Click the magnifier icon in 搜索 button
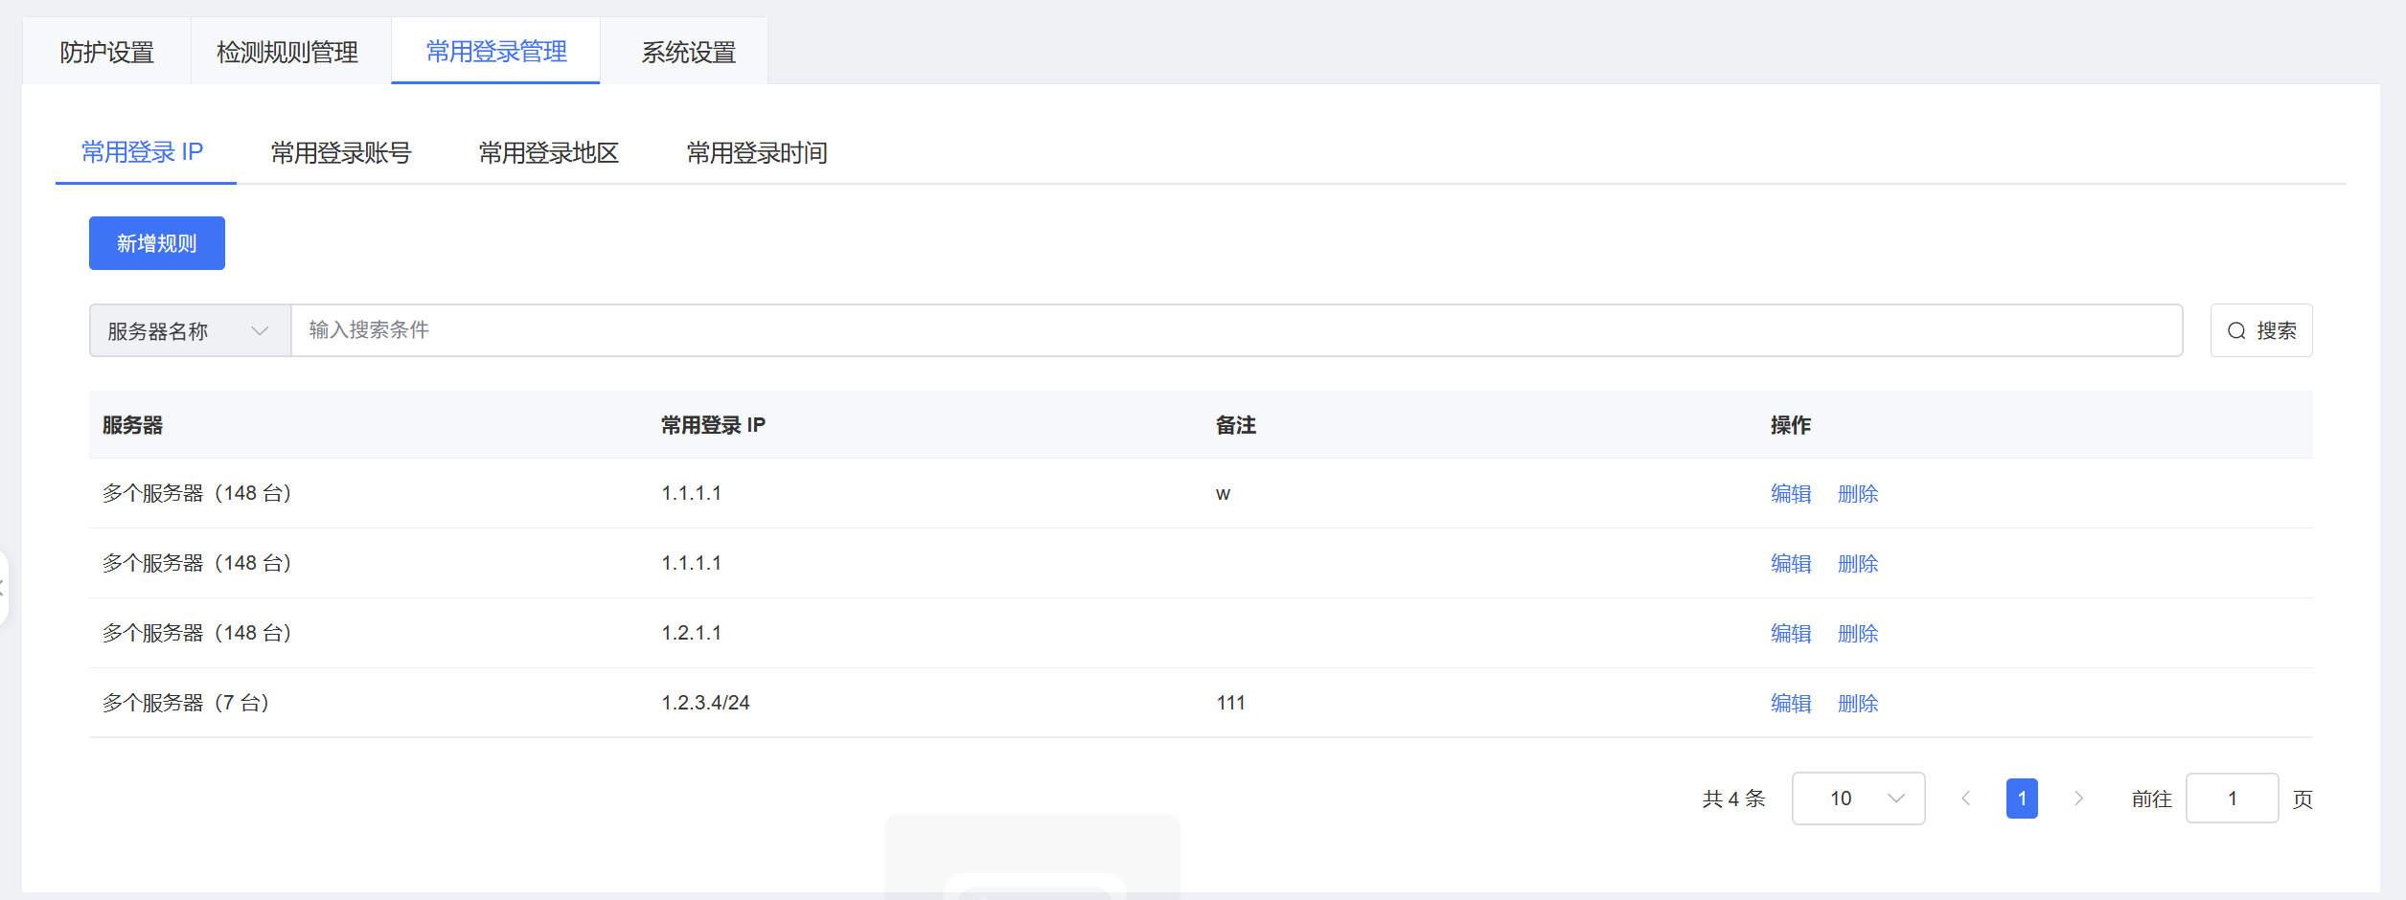Viewport: 2406px width, 900px height. point(2236,331)
